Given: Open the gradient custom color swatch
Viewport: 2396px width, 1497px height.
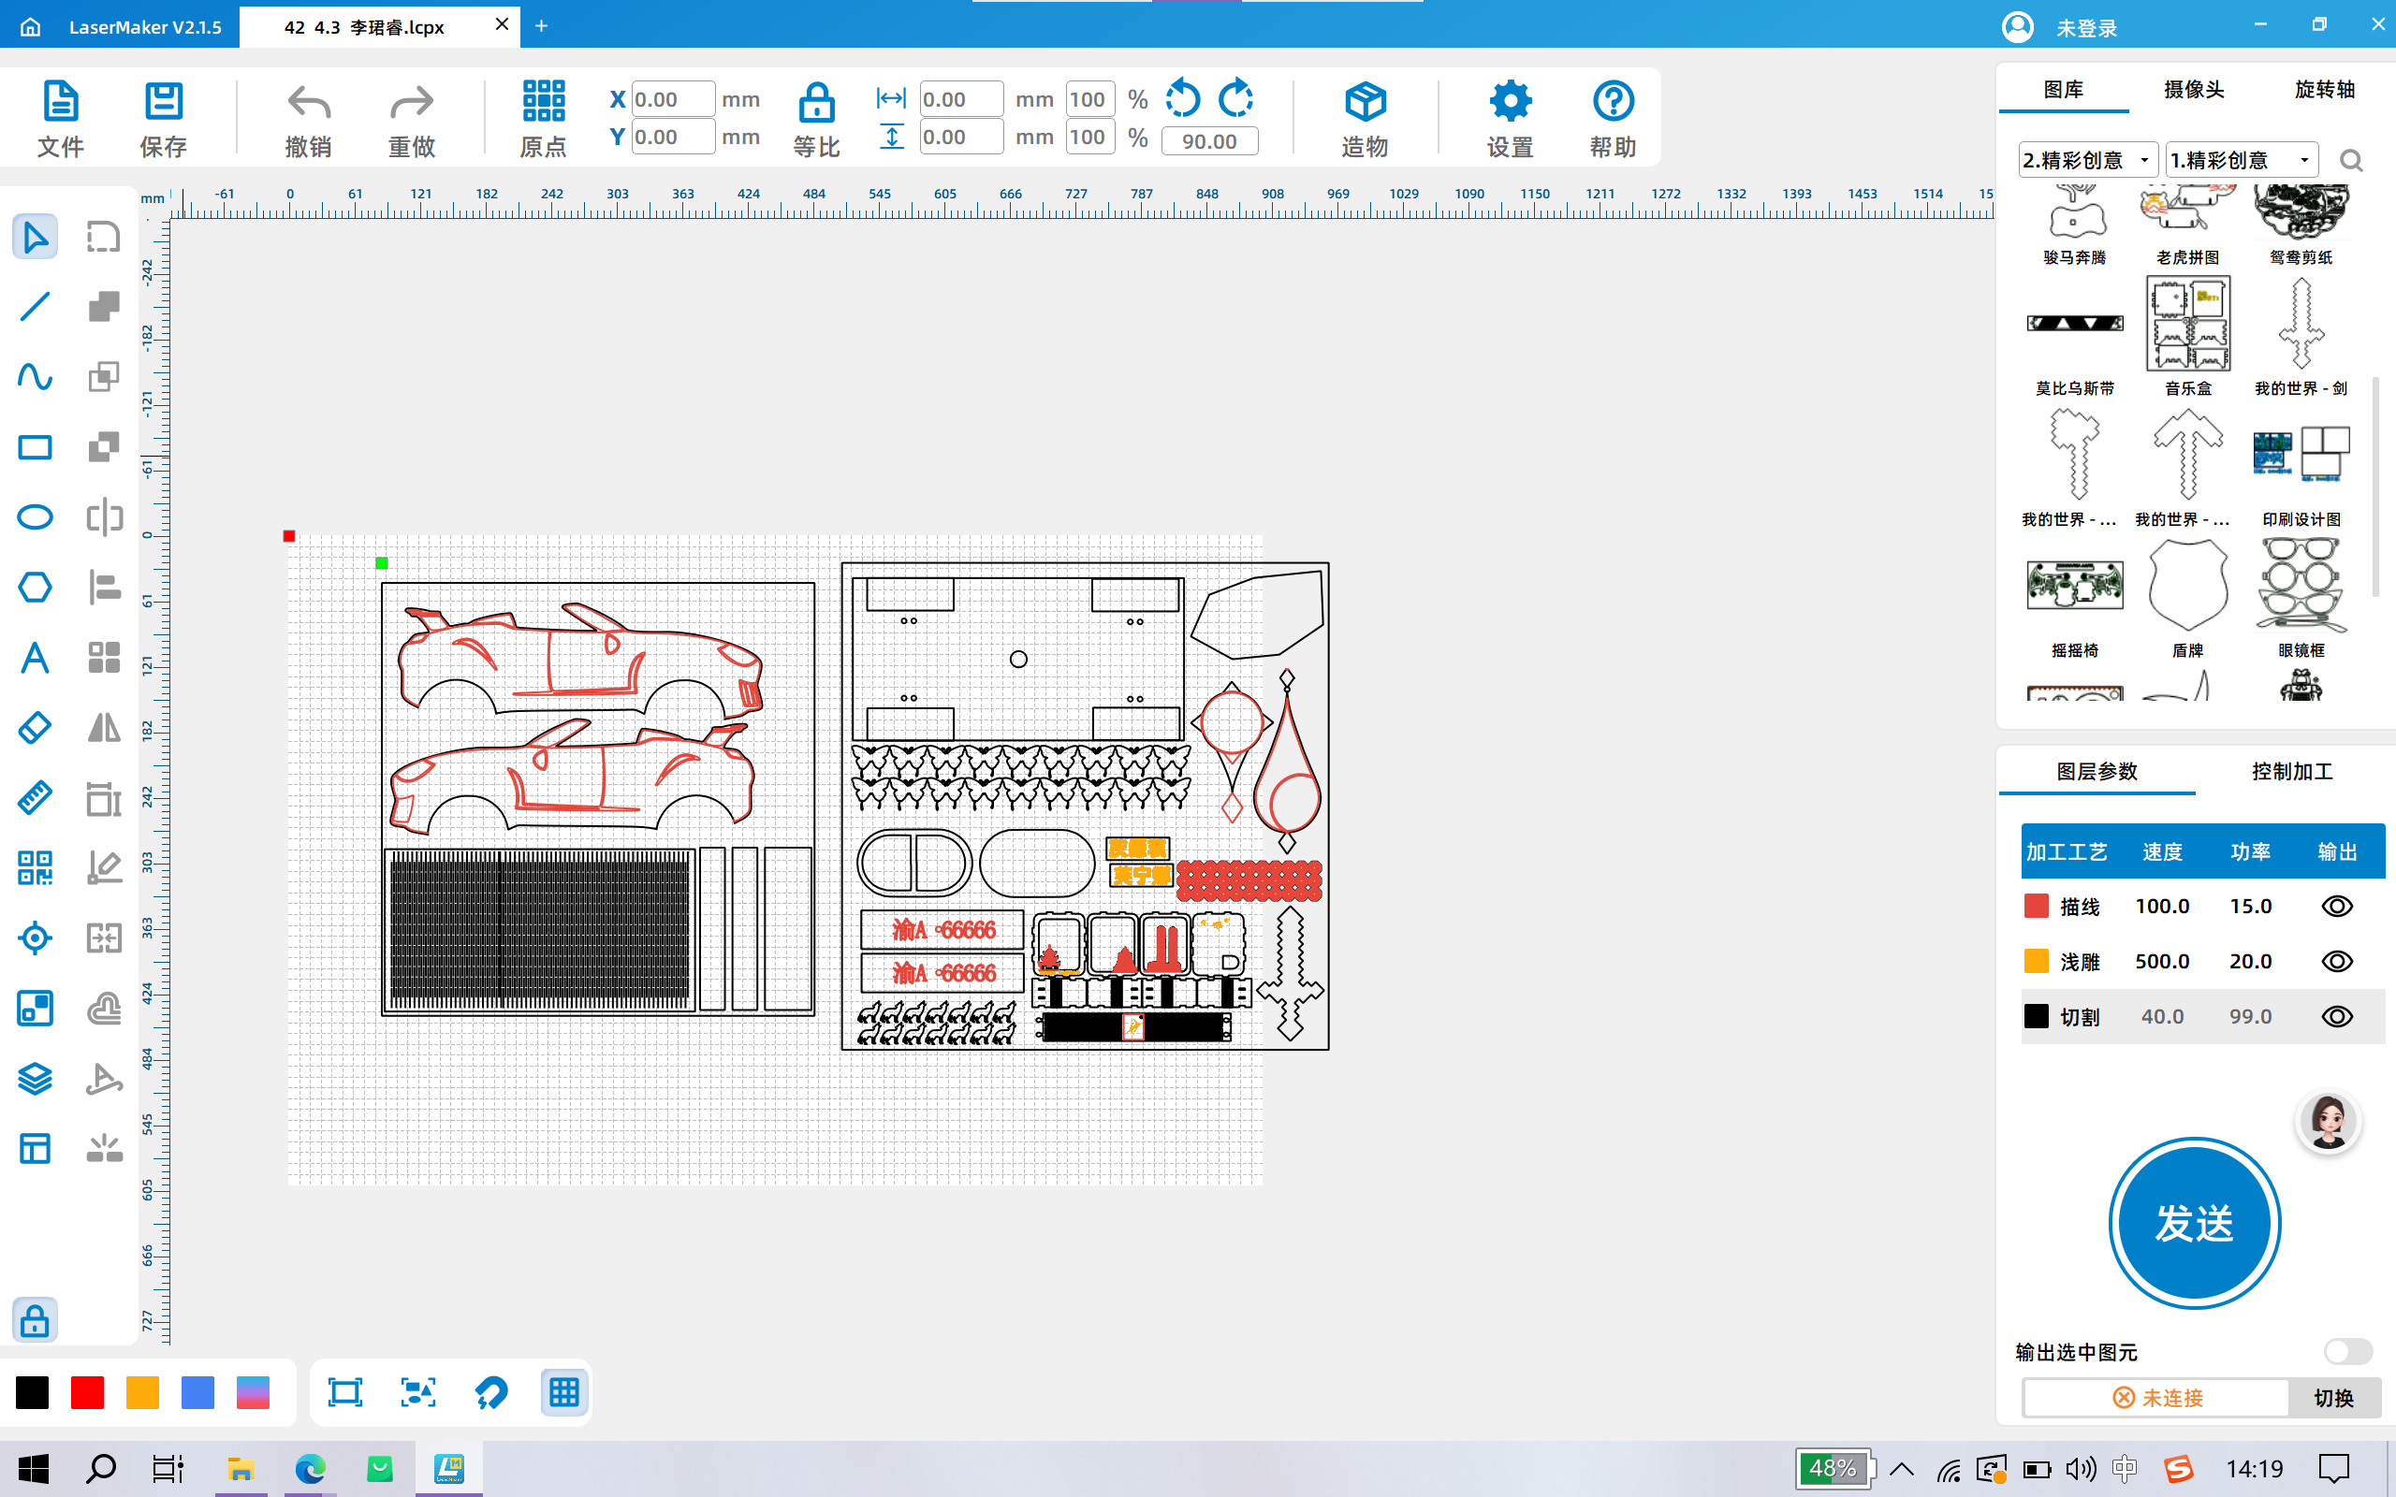Looking at the screenshot, I should tap(254, 1393).
